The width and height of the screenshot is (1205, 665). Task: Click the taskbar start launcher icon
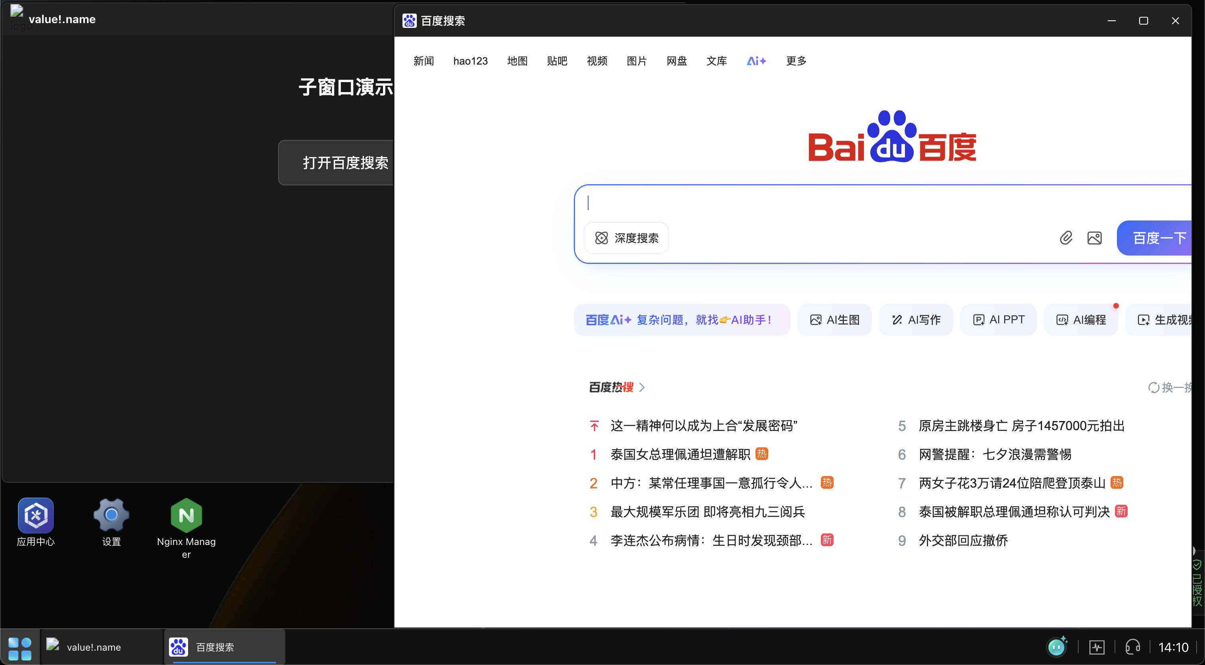(x=20, y=648)
